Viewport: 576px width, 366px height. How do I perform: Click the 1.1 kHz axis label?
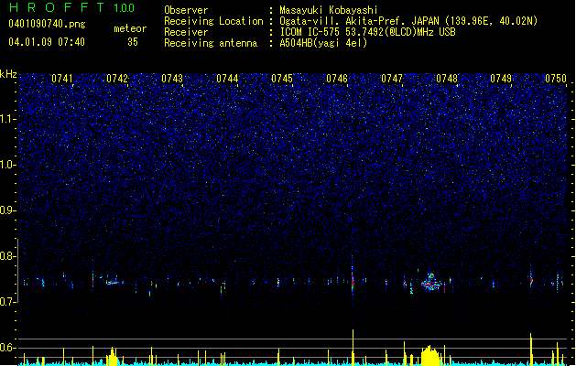(x=7, y=119)
